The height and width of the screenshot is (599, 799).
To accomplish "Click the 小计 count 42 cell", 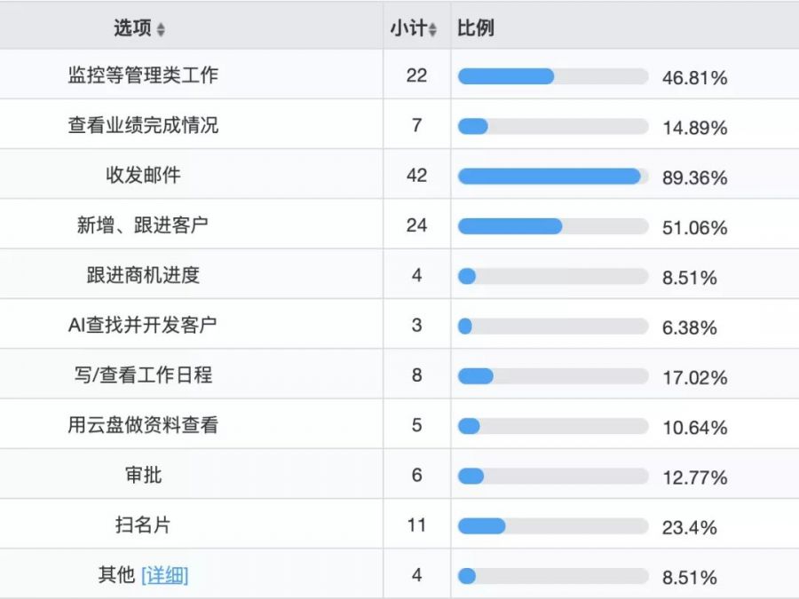I will 417,175.
